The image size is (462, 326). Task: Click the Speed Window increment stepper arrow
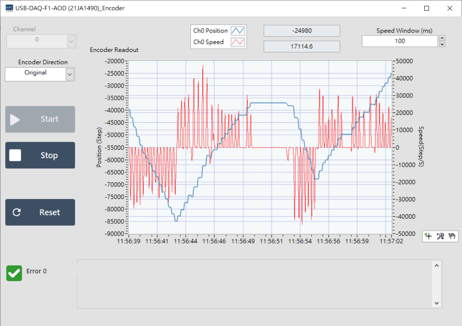[x=442, y=37]
